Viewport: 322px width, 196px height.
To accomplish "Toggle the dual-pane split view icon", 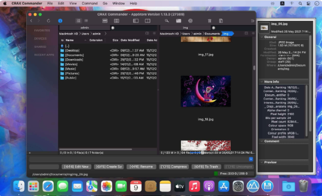I will [x=148, y=21].
